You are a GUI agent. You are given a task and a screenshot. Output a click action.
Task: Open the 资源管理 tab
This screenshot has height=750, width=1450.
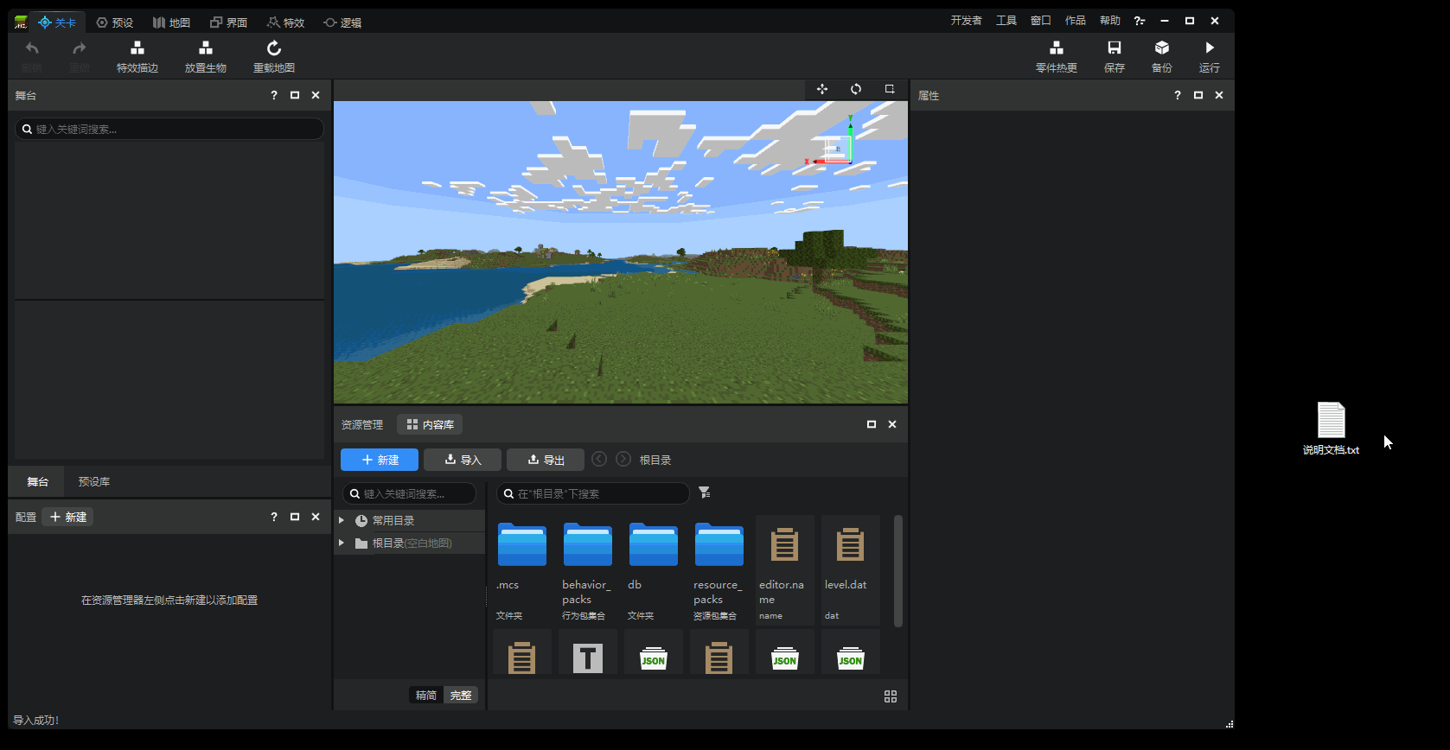(x=362, y=424)
